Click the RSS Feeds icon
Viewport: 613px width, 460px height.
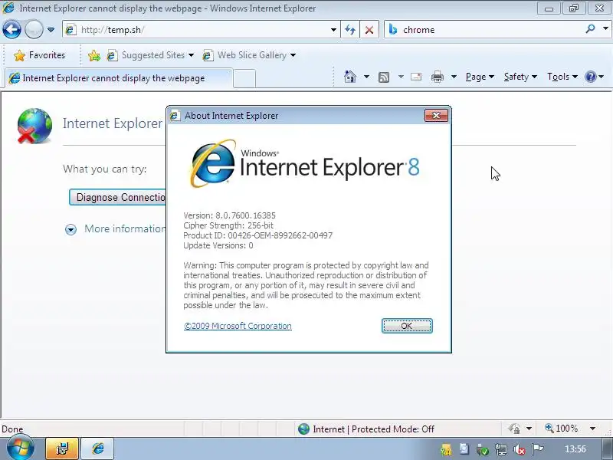pos(384,77)
